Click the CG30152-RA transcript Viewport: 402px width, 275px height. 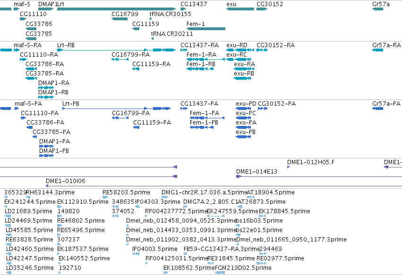(x=262, y=50)
